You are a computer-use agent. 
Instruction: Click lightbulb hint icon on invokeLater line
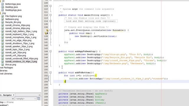(x=47, y=30)
